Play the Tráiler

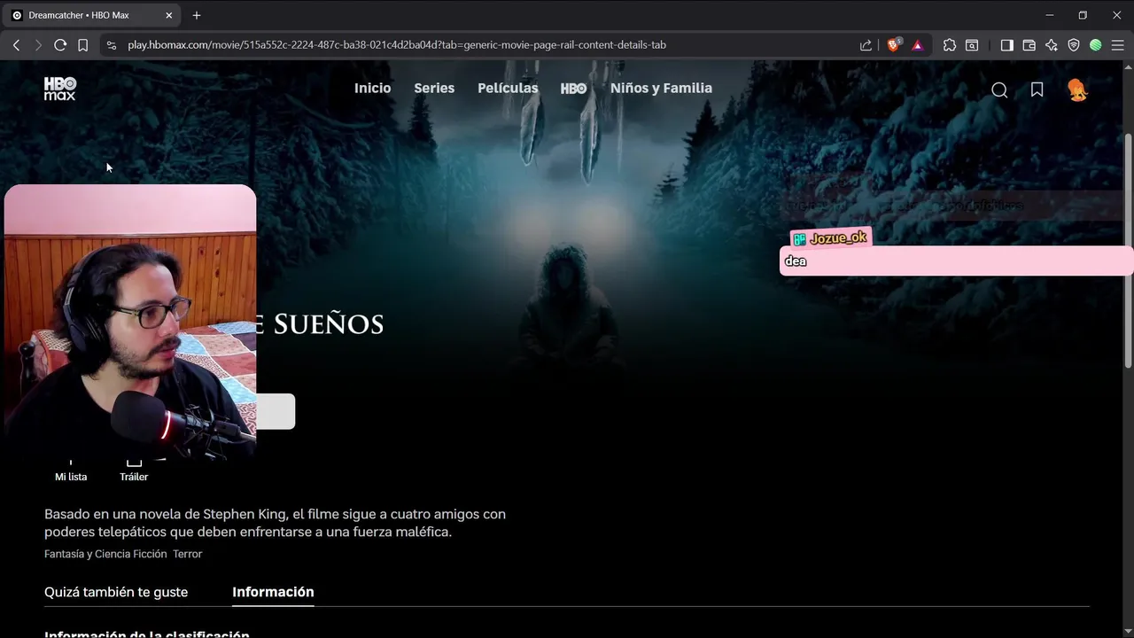pyautogui.click(x=134, y=470)
